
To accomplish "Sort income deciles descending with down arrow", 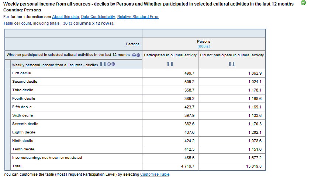I will [x=105, y=65].
